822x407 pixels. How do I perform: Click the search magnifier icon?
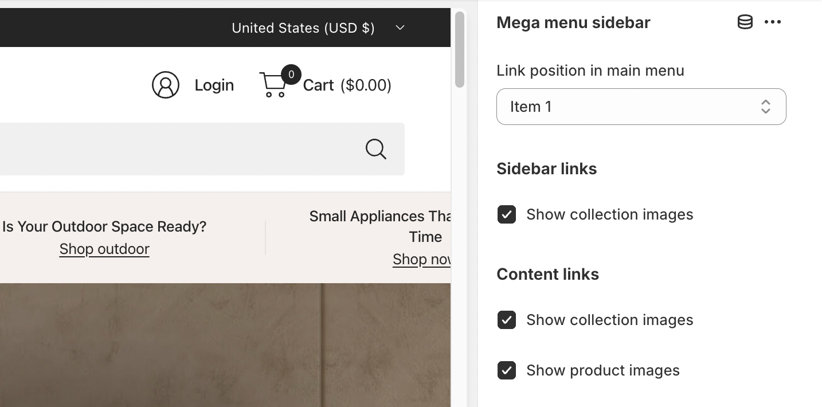point(375,149)
